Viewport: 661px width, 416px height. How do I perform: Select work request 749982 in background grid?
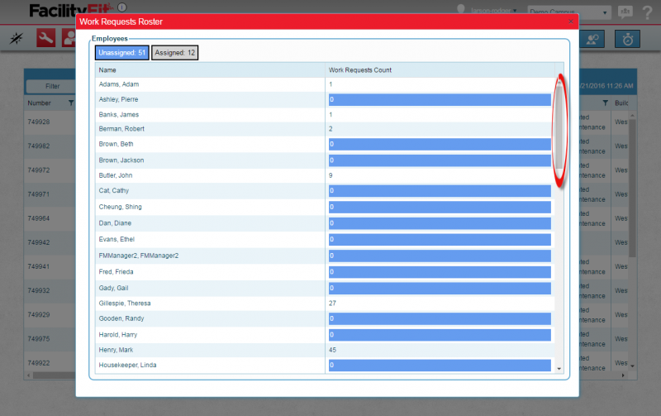coord(39,146)
